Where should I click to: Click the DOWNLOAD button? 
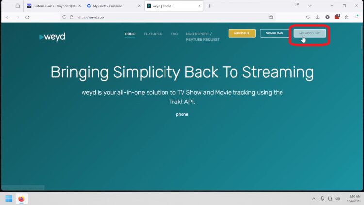pos(274,33)
